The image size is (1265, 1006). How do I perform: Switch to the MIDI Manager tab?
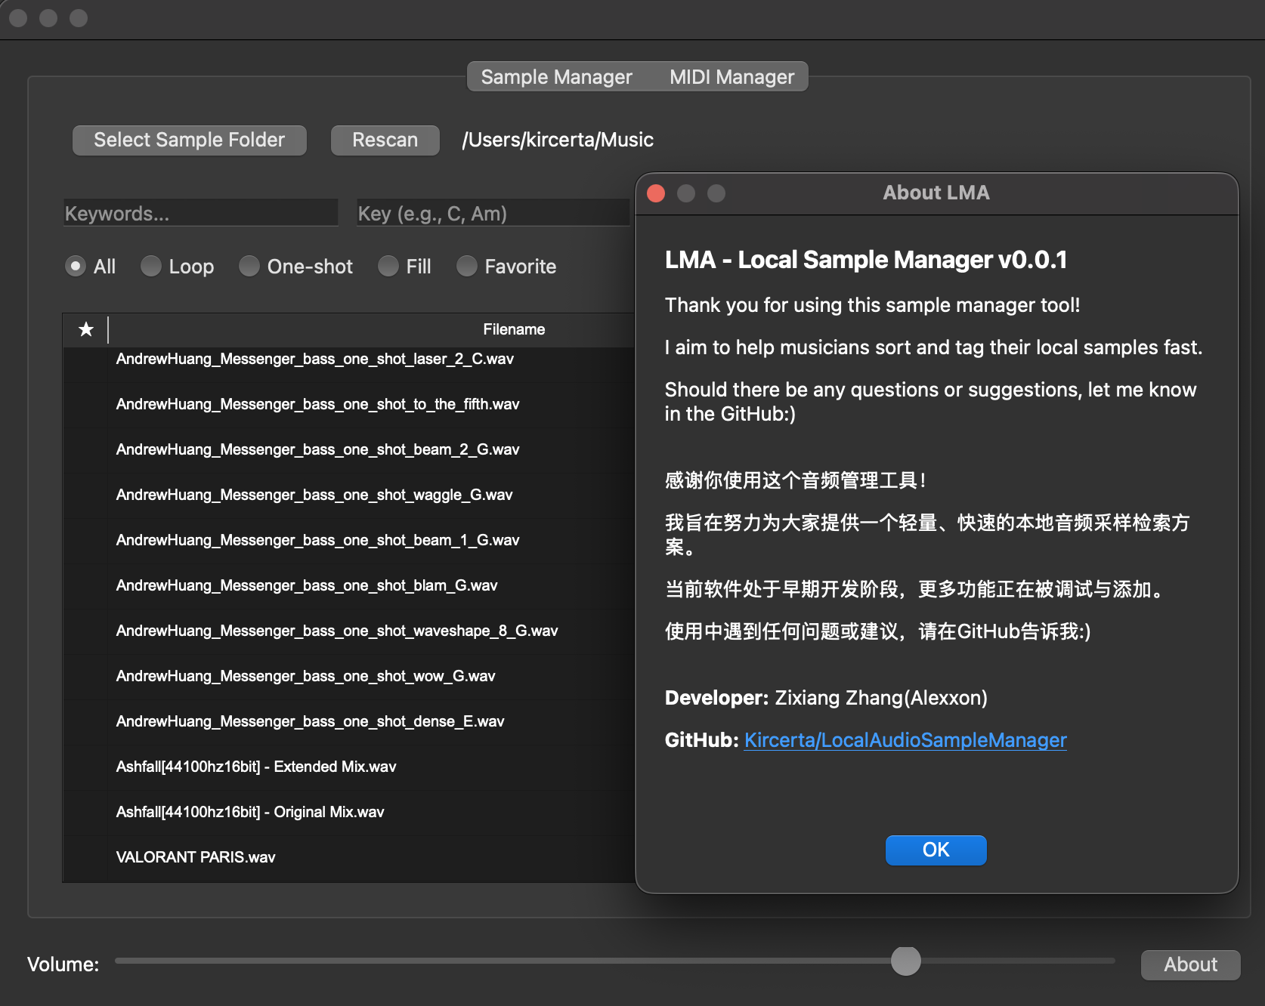pos(731,77)
